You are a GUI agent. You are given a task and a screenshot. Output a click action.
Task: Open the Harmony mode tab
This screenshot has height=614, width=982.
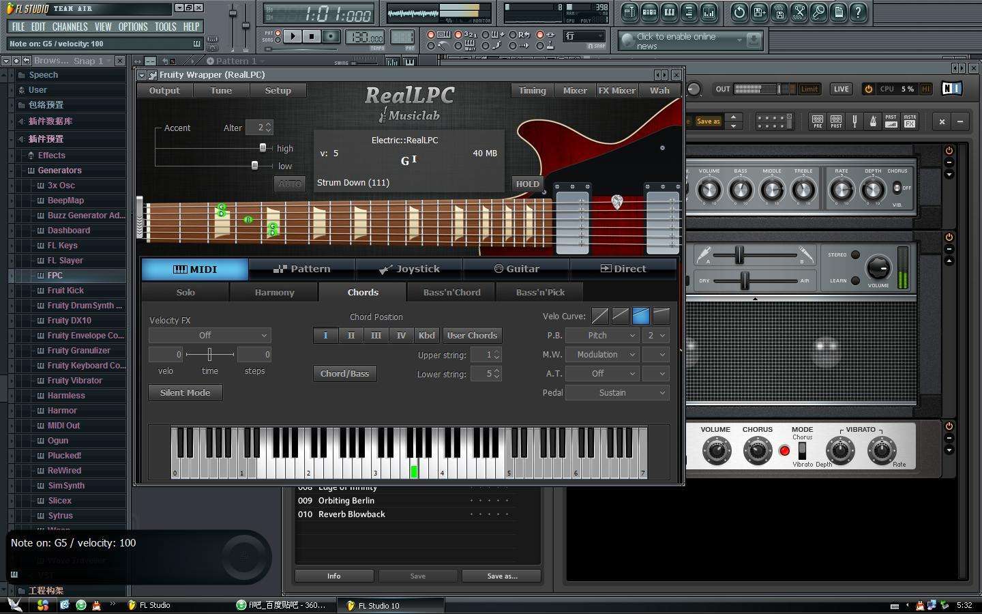click(x=274, y=293)
